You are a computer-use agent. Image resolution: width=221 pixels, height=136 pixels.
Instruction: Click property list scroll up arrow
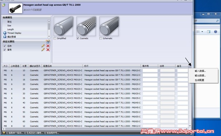49,22
